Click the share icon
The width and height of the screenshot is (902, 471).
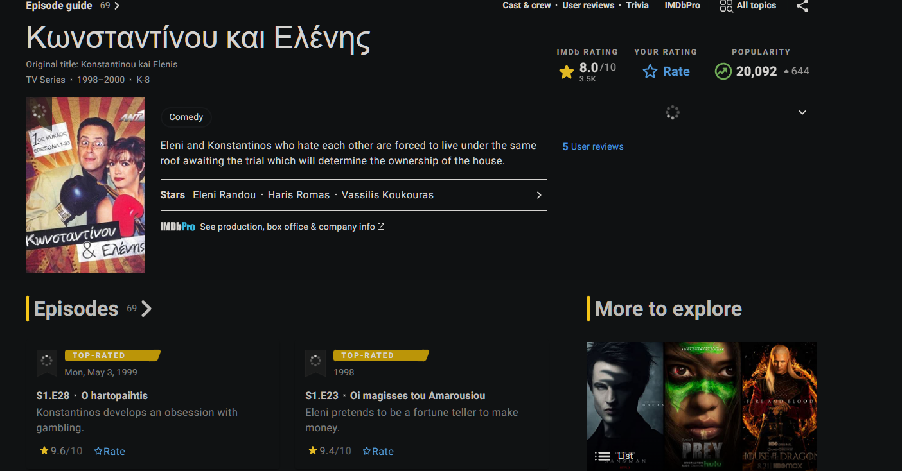click(802, 6)
